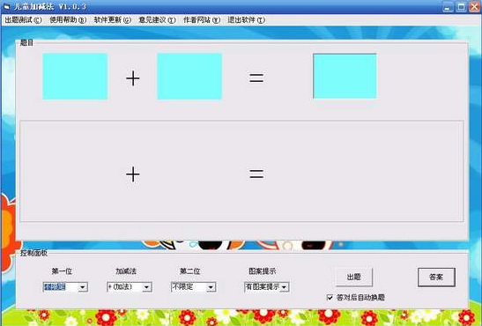
Task: Expand the 图案提示 dropdown
Action: coord(284,287)
